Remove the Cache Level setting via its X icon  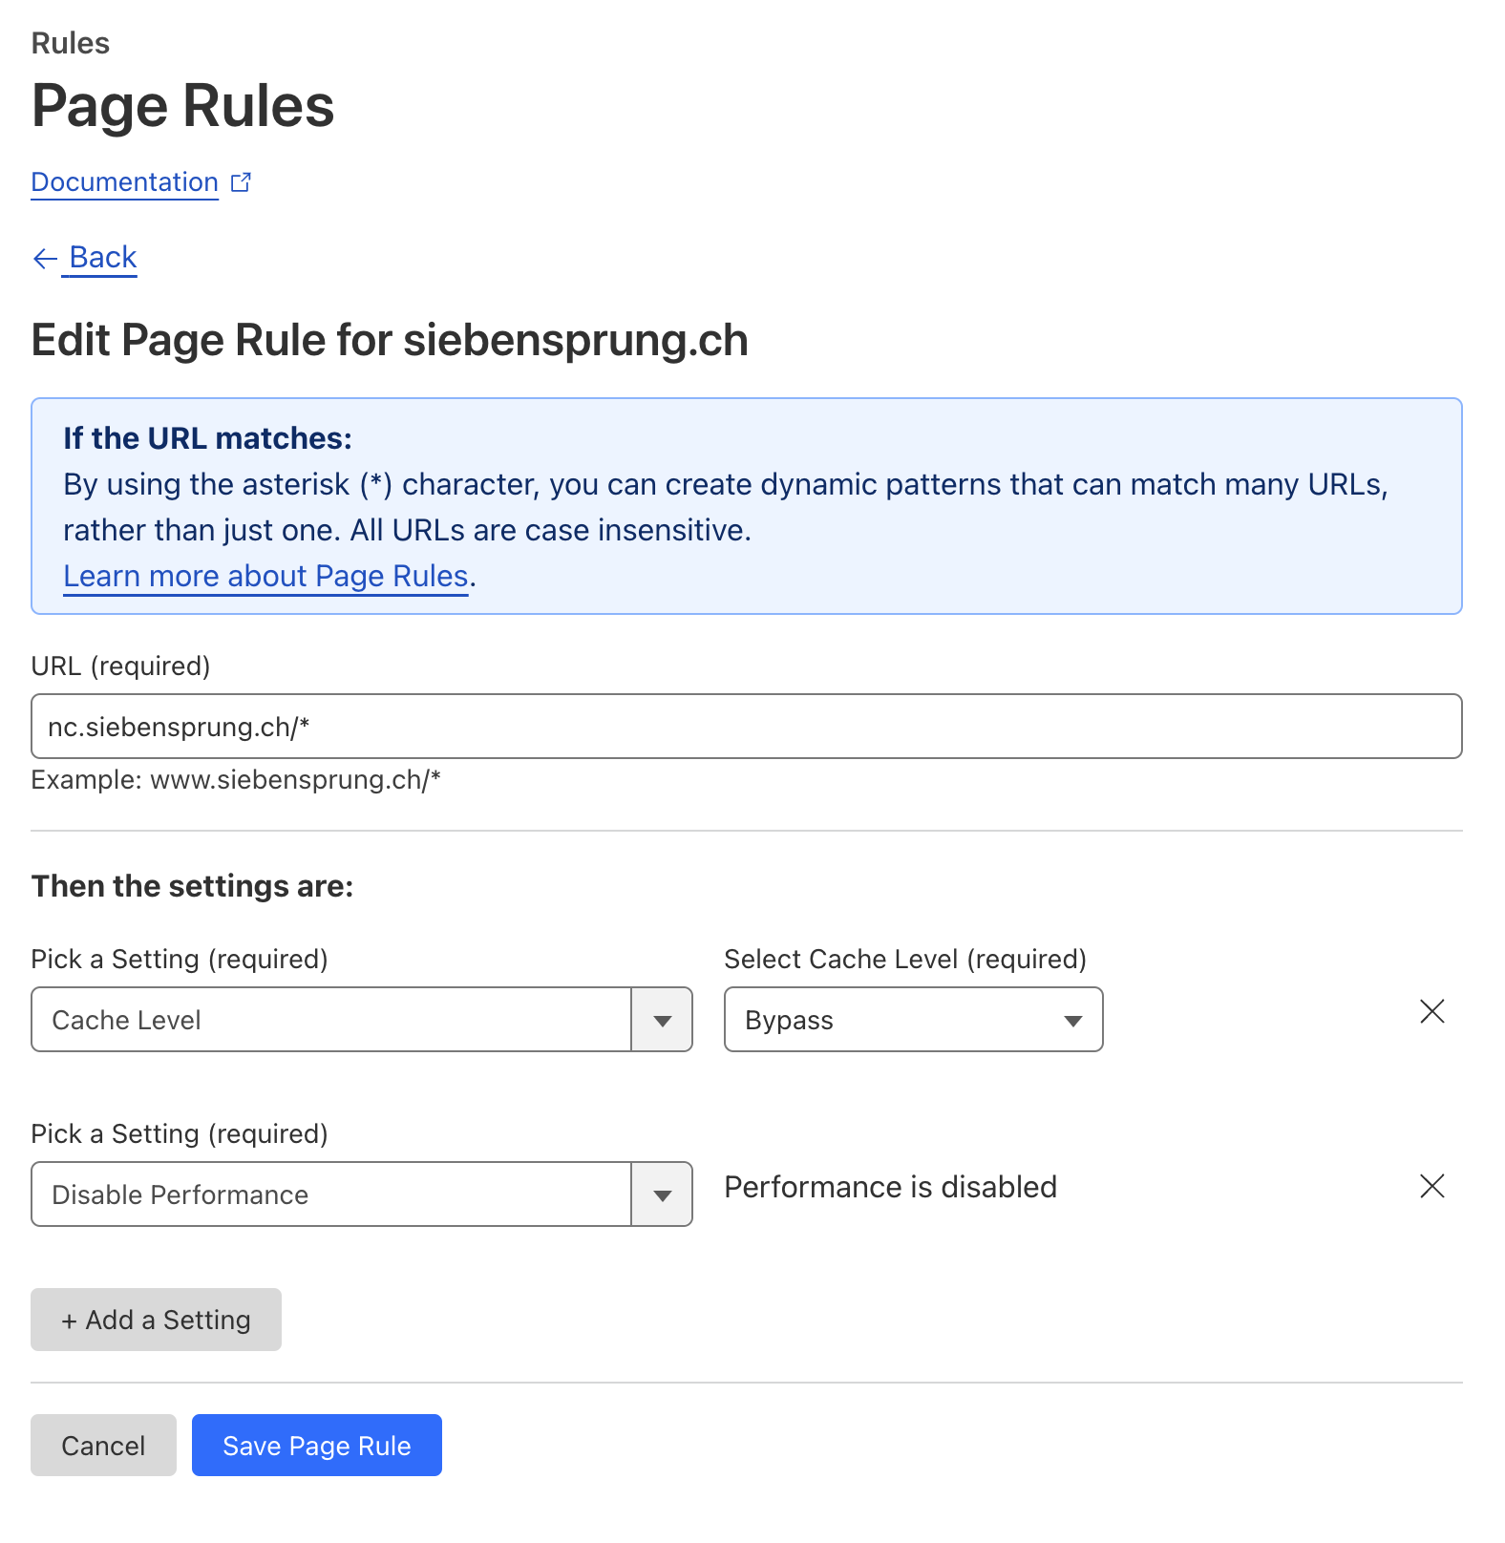1431,1011
